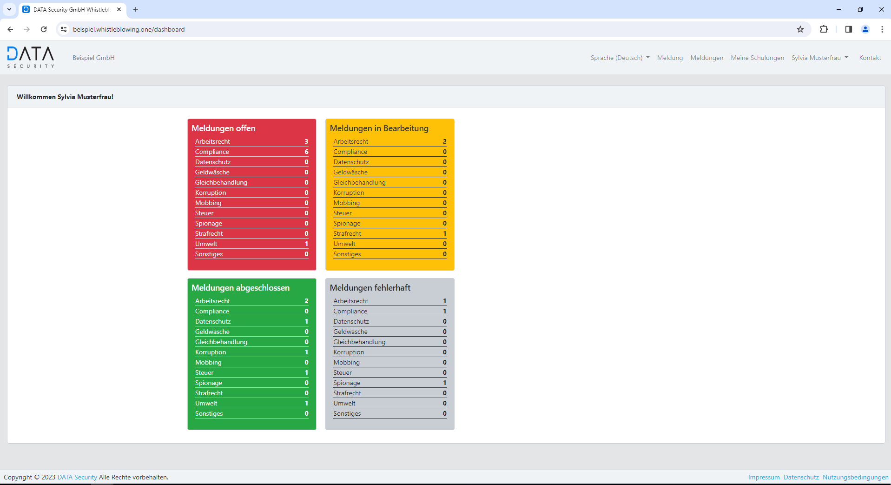Image resolution: width=891 pixels, height=485 pixels.
Task: Select the Meldung navigation item
Action: click(x=670, y=58)
